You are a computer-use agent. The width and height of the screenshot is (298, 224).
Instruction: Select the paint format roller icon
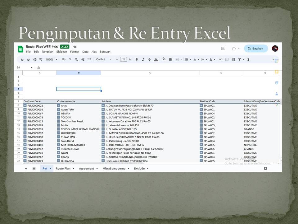pos(41,59)
